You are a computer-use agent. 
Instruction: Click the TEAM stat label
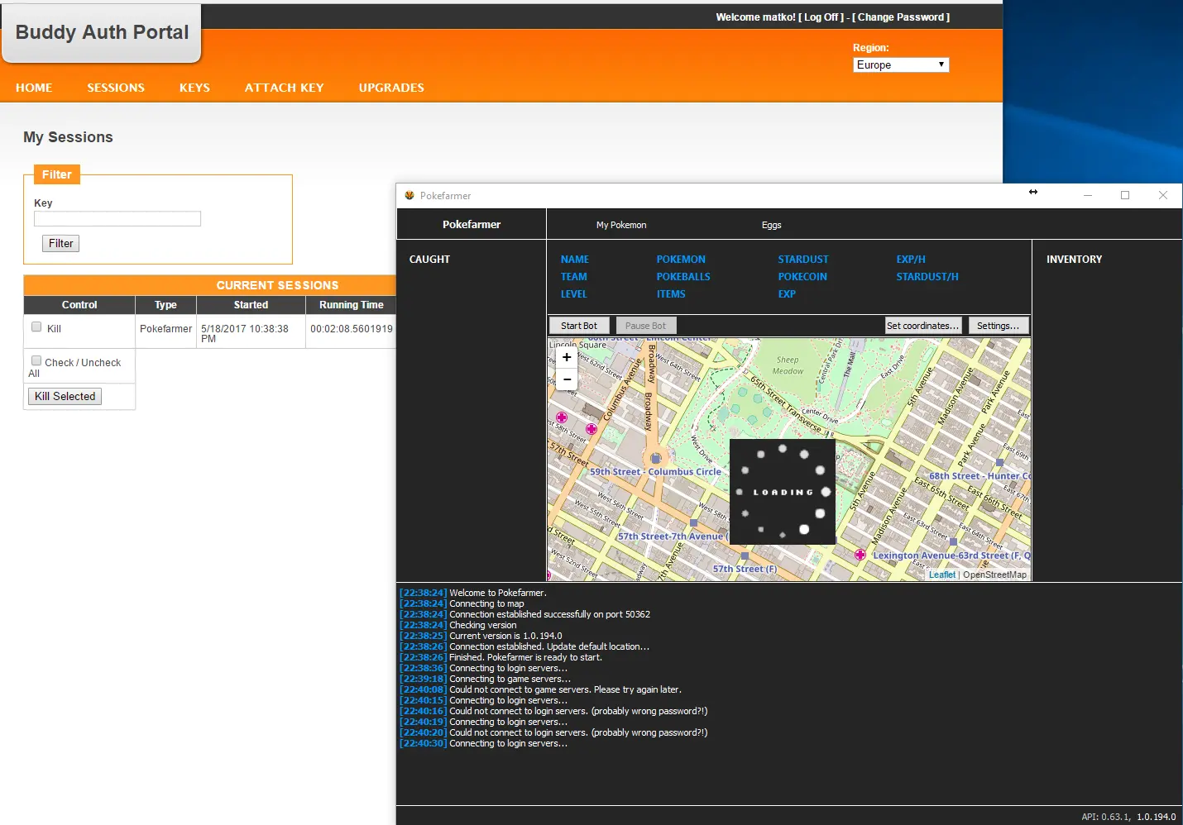tap(574, 277)
